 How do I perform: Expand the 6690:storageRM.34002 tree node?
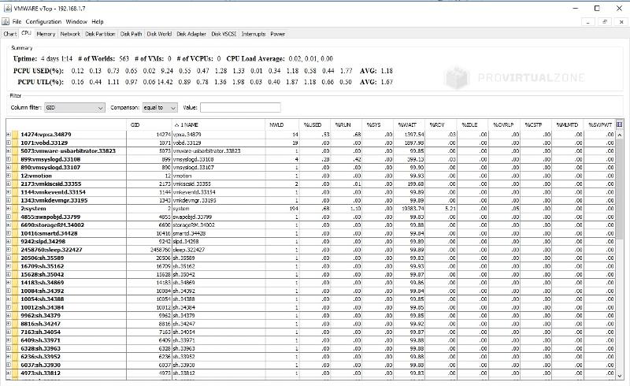(8, 225)
